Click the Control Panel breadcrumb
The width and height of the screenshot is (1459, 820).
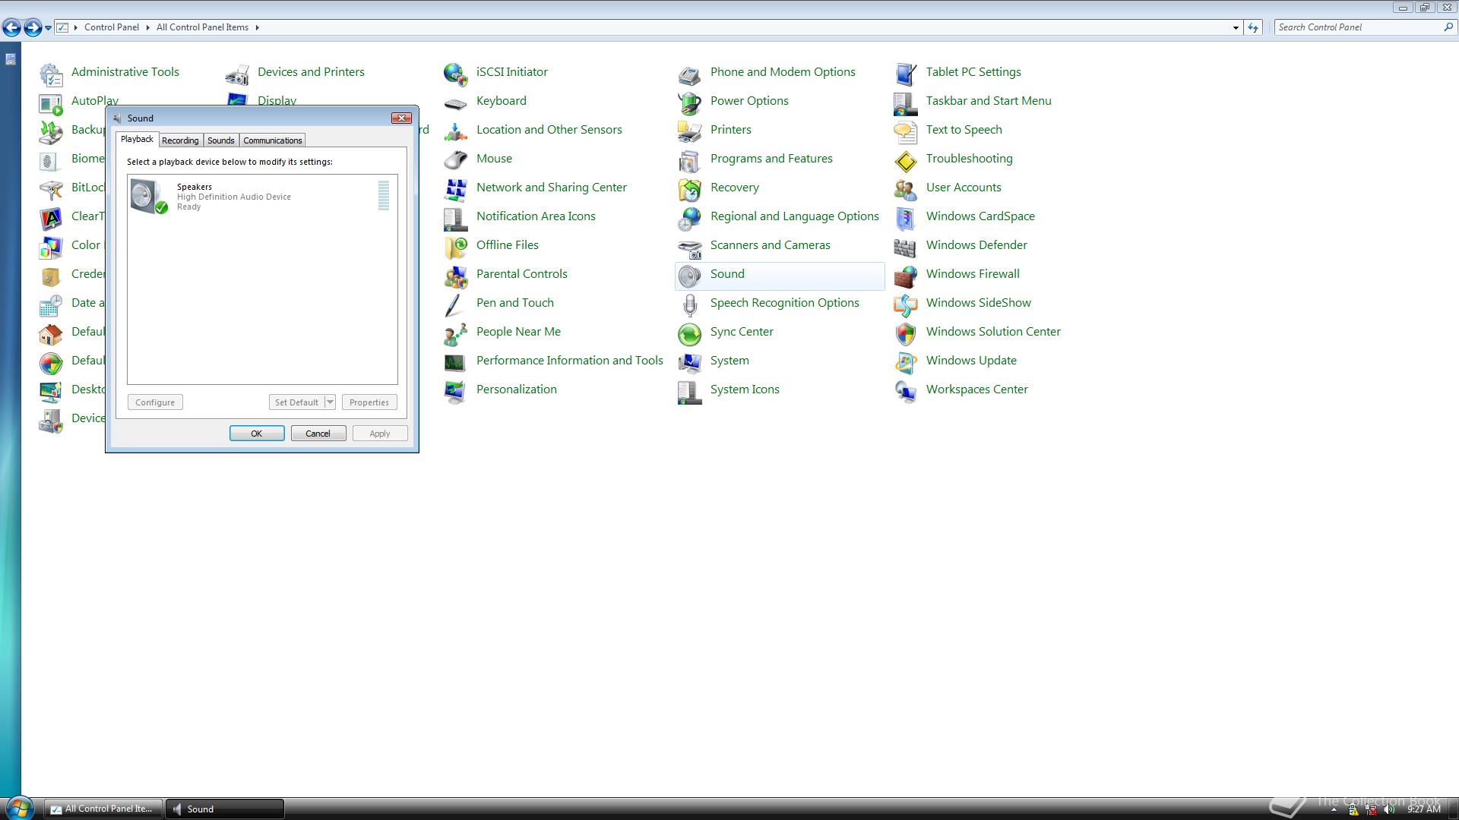point(112,27)
